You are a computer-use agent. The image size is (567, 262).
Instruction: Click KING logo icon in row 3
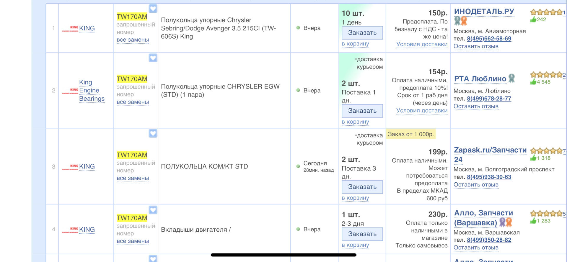(70, 167)
